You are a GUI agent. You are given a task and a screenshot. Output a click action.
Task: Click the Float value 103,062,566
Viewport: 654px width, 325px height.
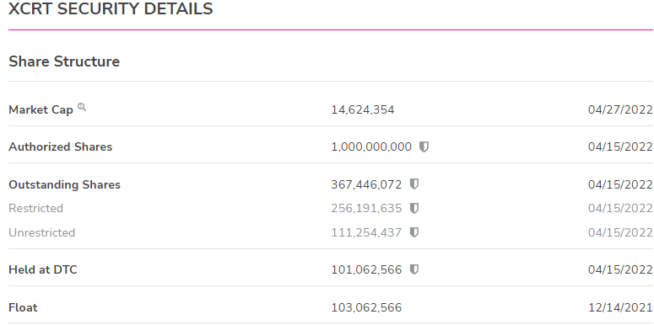[366, 307]
